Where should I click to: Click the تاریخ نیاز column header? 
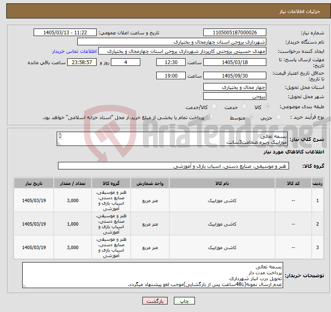(34, 183)
